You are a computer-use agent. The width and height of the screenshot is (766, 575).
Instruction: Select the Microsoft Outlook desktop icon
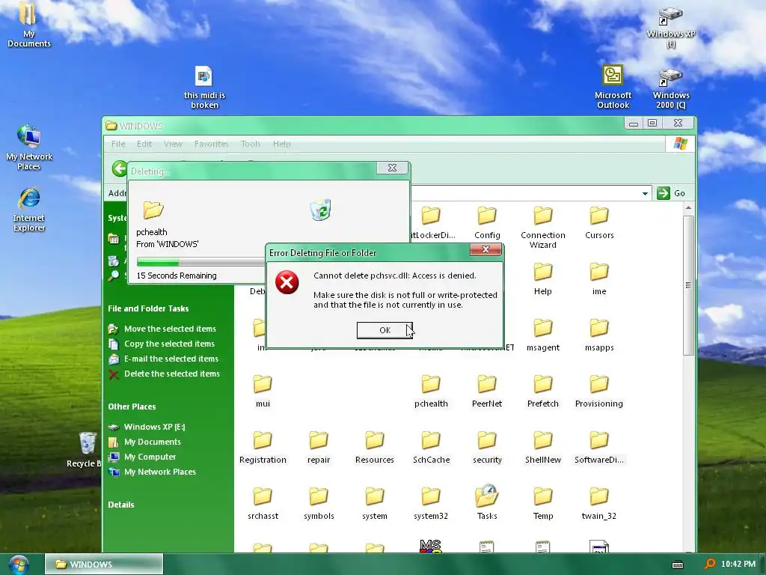pos(613,87)
